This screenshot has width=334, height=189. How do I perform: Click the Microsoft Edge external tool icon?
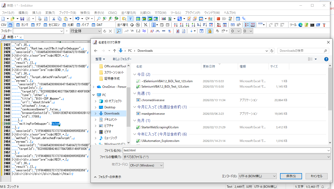(x=300, y=25)
